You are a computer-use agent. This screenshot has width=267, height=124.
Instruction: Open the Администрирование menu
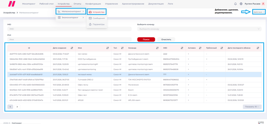(133, 4)
